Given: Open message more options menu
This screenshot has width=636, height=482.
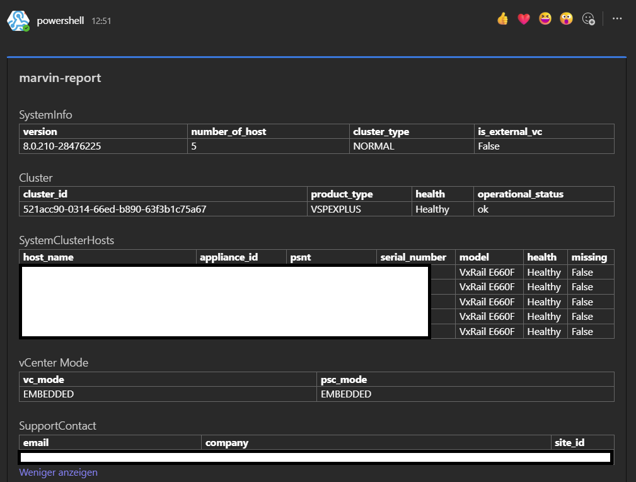Looking at the screenshot, I should tap(617, 19).
